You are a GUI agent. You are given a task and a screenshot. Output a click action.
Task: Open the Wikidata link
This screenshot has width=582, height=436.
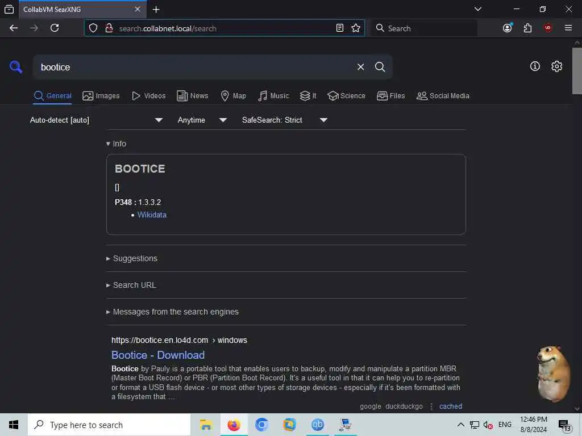[152, 215]
